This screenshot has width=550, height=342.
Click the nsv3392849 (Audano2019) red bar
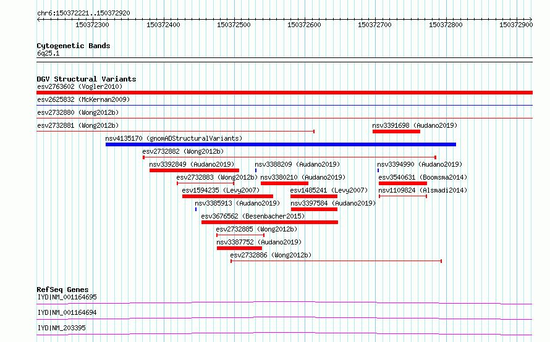(x=194, y=170)
